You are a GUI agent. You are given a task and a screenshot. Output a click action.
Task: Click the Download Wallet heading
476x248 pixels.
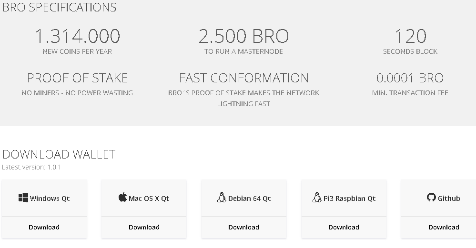(59, 154)
